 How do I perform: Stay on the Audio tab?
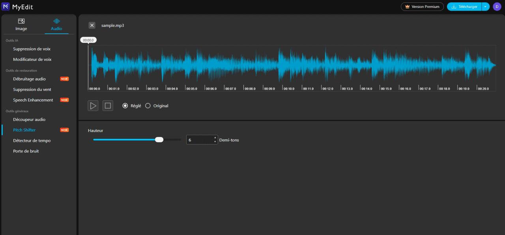pyautogui.click(x=56, y=24)
